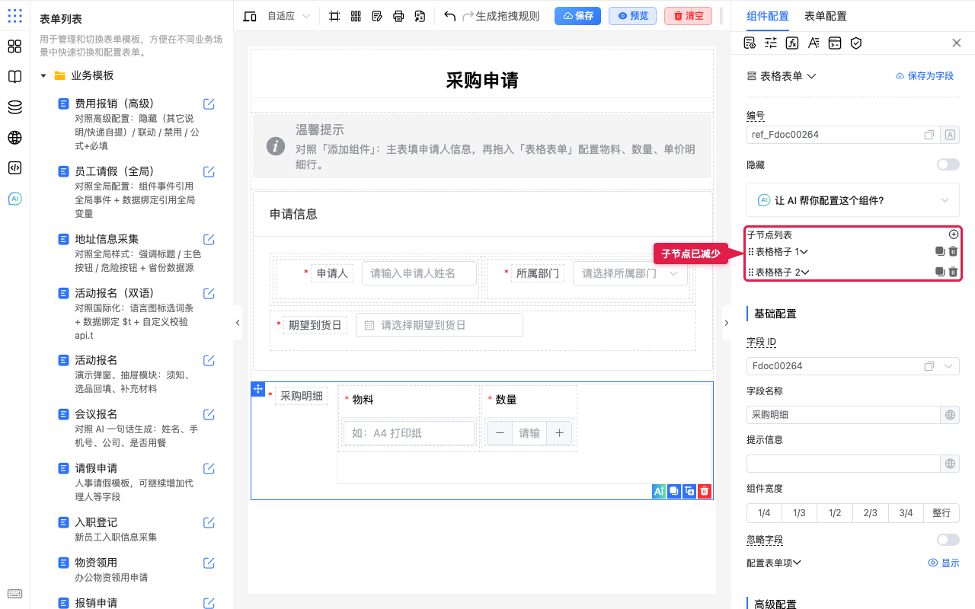The width and height of the screenshot is (975, 609).
Task: Set component width to 1/2
Action: point(835,513)
